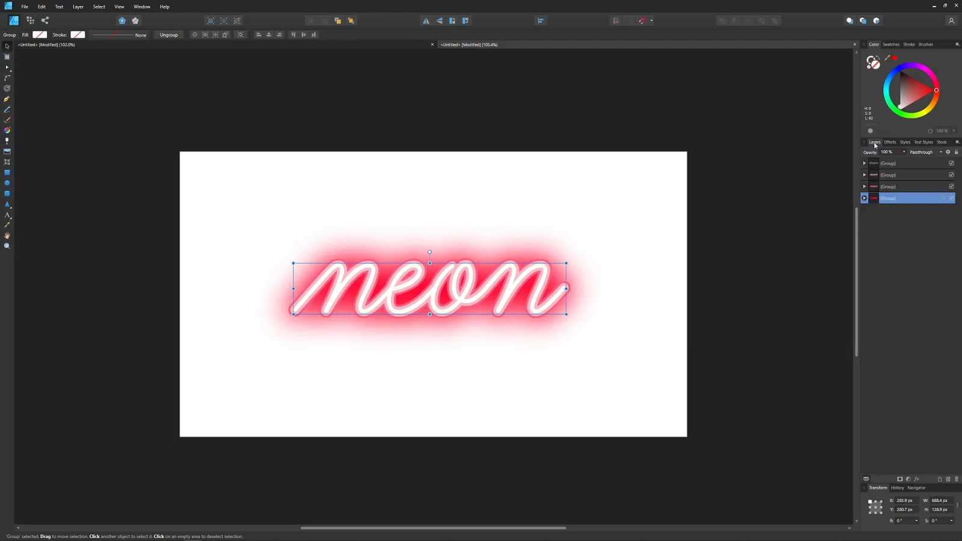Image resolution: width=962 pixels, height=541 pixels.
Task: Activate the Zoom tool
Action: pos(7,246)
